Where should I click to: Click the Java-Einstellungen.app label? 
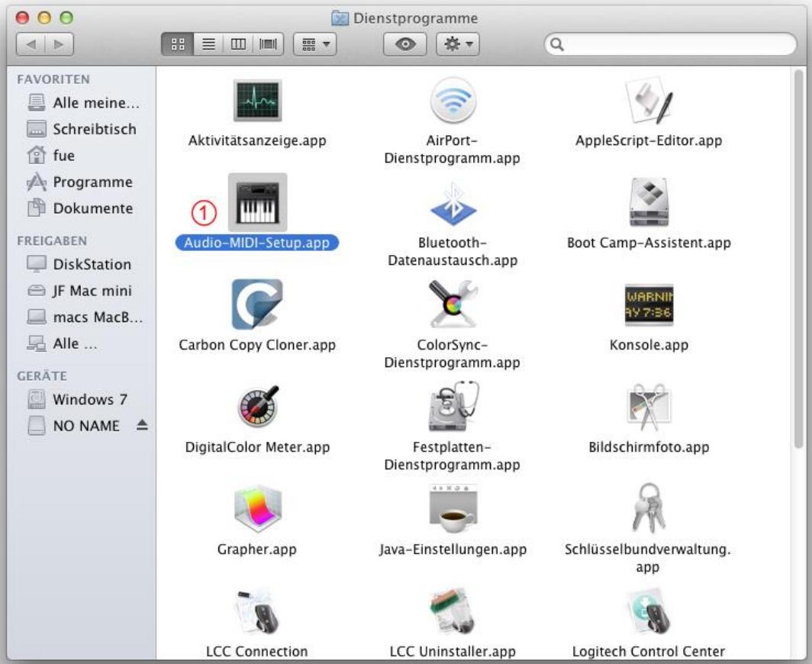coord(453,550)
